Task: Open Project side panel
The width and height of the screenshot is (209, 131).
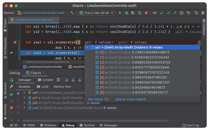Action: (5, 25)
